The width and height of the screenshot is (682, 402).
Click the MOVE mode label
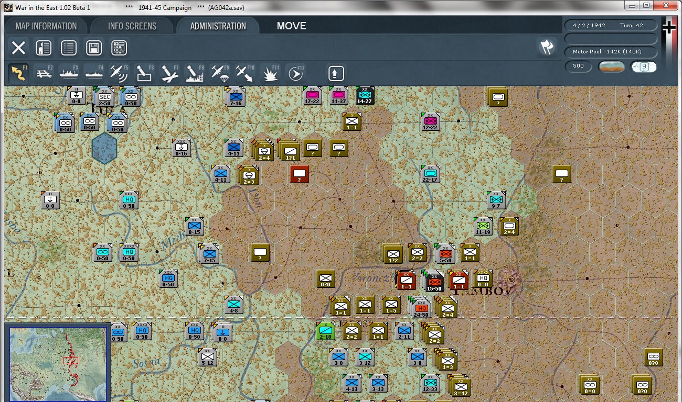pos(291,26)
